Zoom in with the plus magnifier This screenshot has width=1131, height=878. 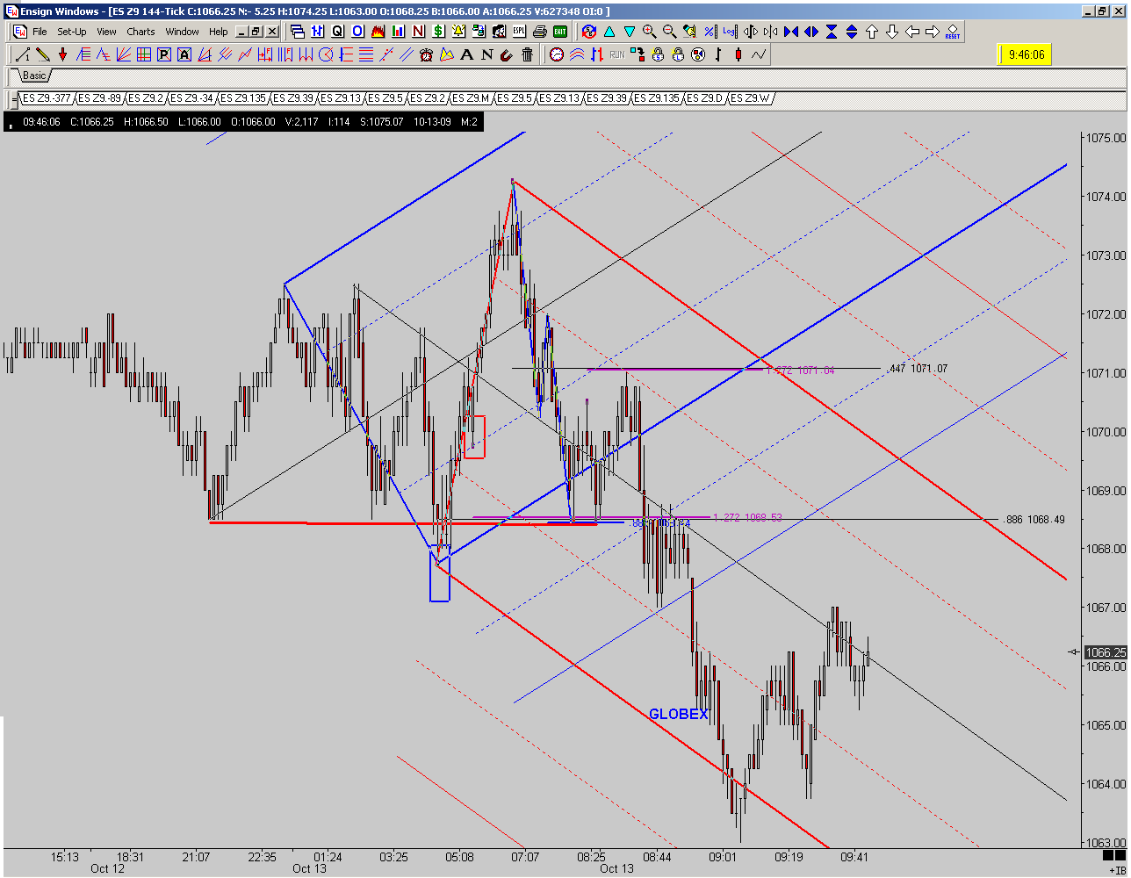[x=650, y=32]
